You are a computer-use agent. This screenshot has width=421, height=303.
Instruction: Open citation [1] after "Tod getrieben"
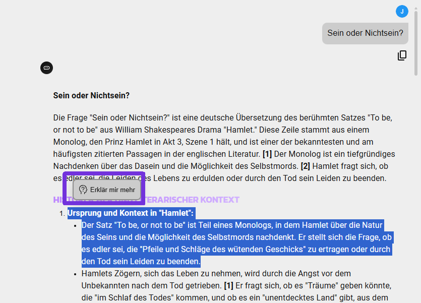(214, 286)
